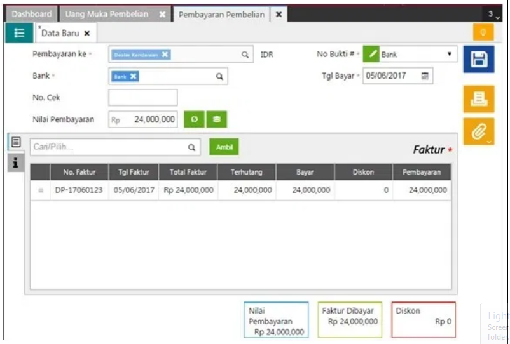The image size is (510, 344).
Task: Remove the Bank tag from Bank field
Action: point(134,77)
